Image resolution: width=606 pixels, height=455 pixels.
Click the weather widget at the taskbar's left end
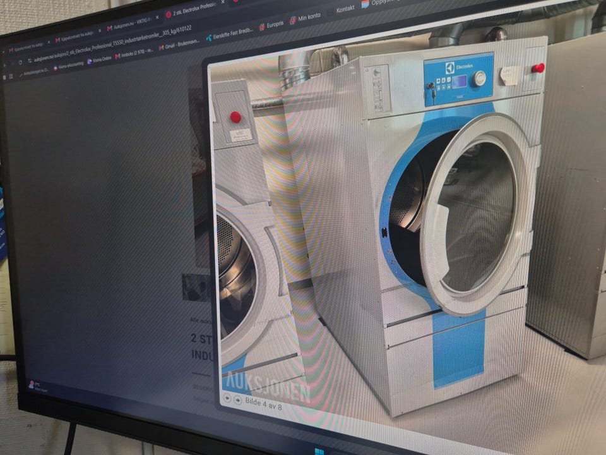(37, 386)
